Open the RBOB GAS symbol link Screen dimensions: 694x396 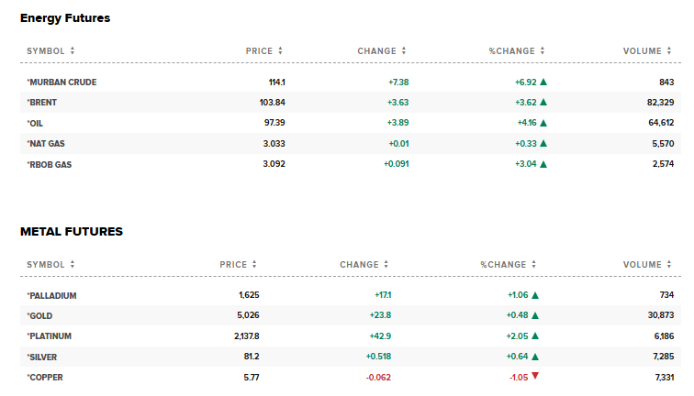[x=50, y=164]
